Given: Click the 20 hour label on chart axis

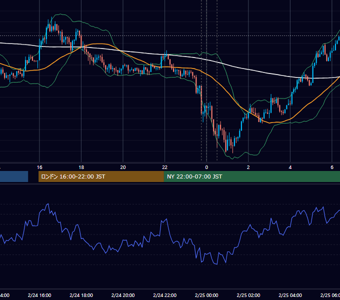Looking at the screenshot, I should 123,167.
